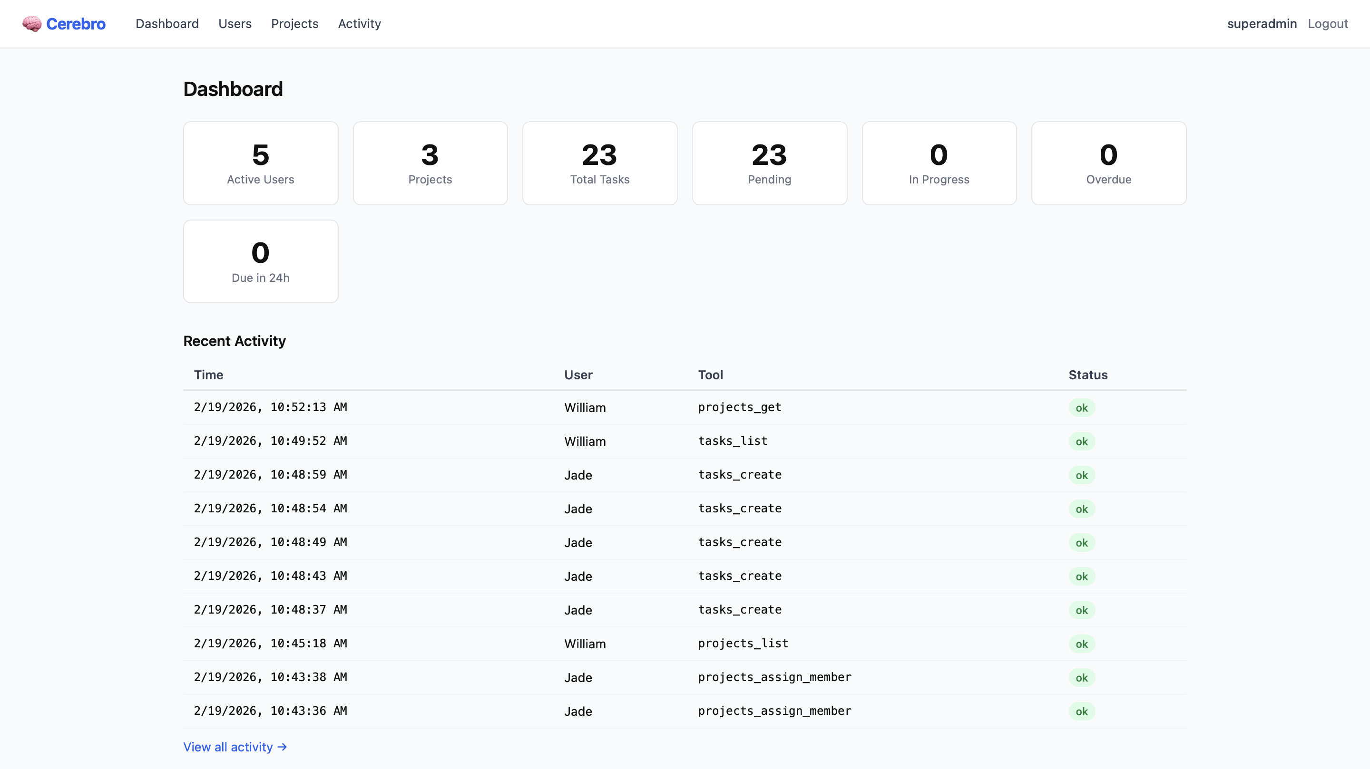Click the Pending tasks card showing 23

click(769, 163)
